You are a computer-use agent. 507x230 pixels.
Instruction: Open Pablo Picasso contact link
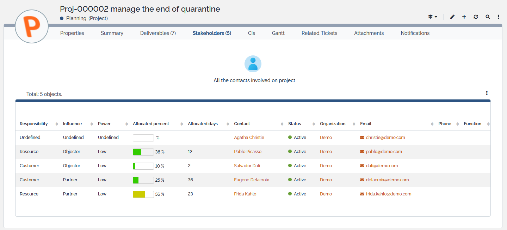[x=248, y=152]
